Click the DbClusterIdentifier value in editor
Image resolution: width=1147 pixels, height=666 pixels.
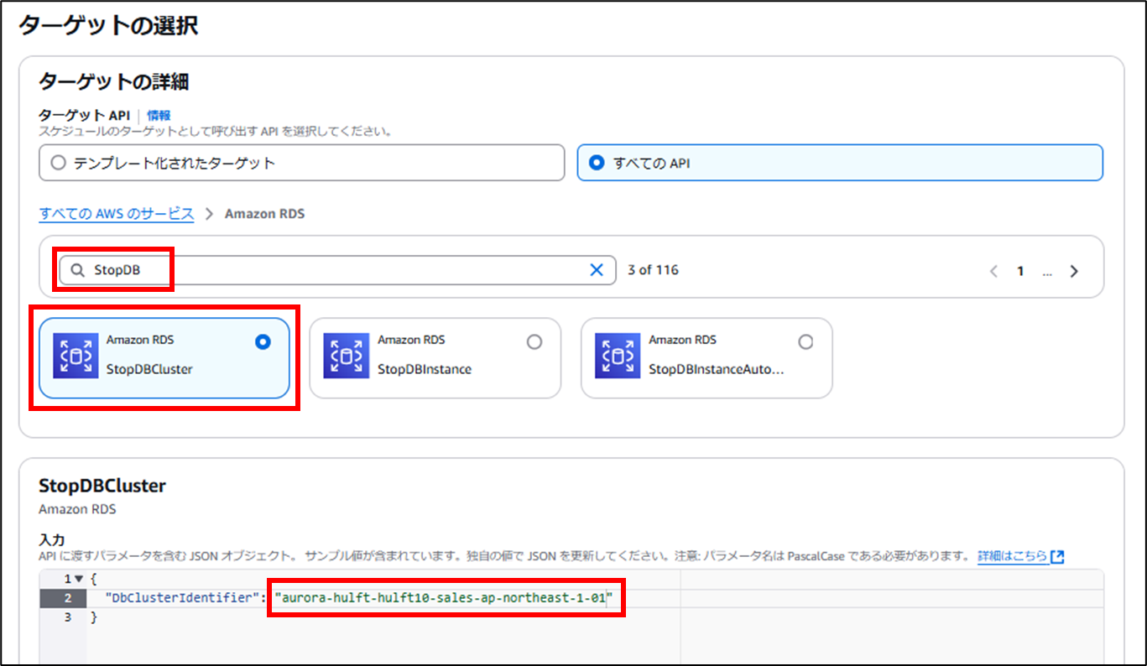(445, 598)
